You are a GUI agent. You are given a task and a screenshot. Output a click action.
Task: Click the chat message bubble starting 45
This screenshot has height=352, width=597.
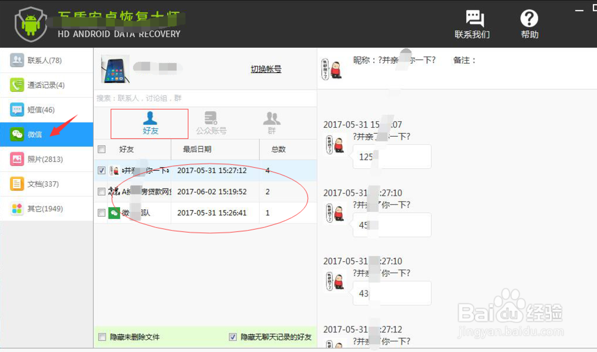click(x=392, y=225)
